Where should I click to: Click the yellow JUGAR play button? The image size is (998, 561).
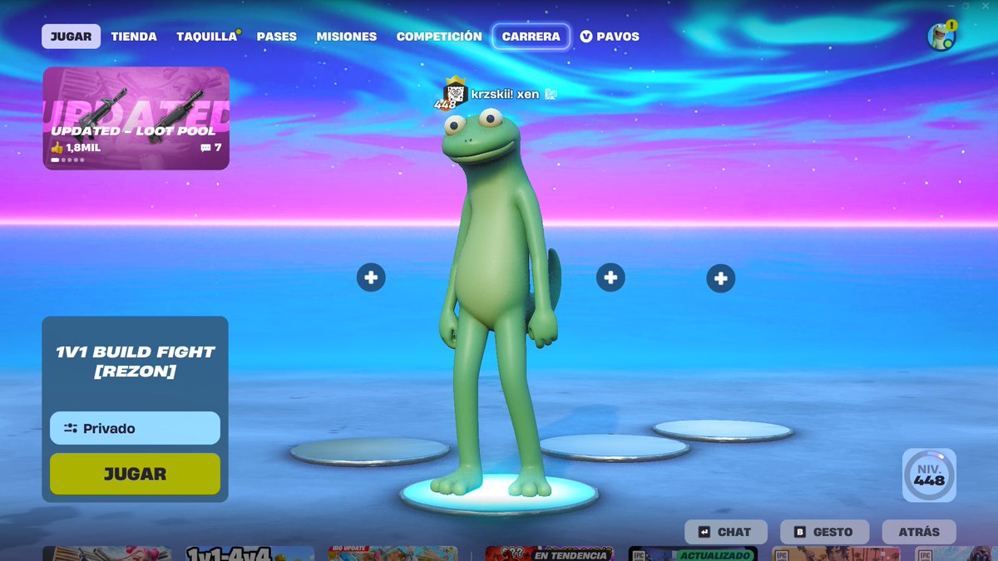click(x=135, y=474)
